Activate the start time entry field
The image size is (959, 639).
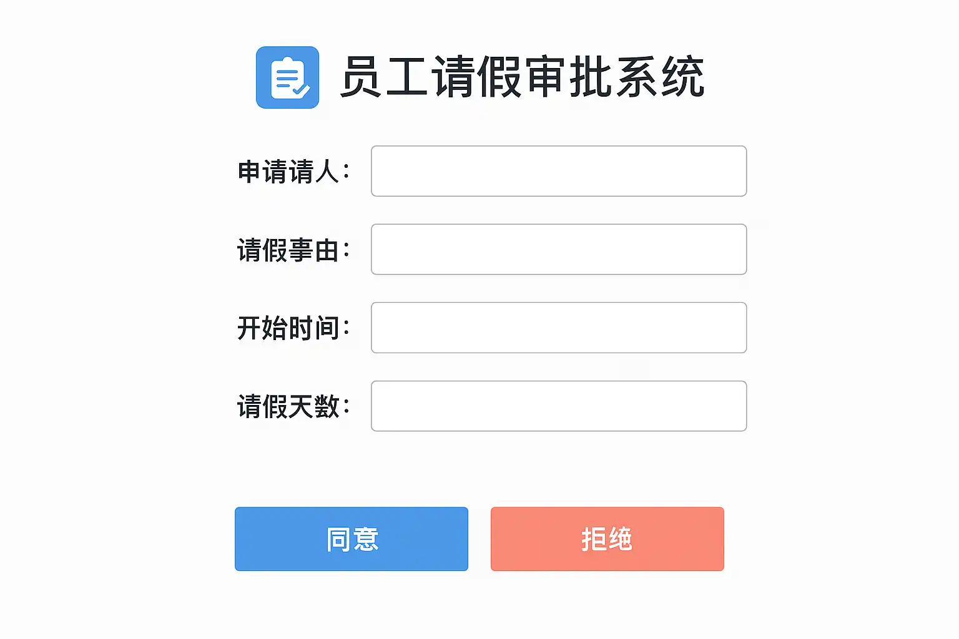click(559, 328)
